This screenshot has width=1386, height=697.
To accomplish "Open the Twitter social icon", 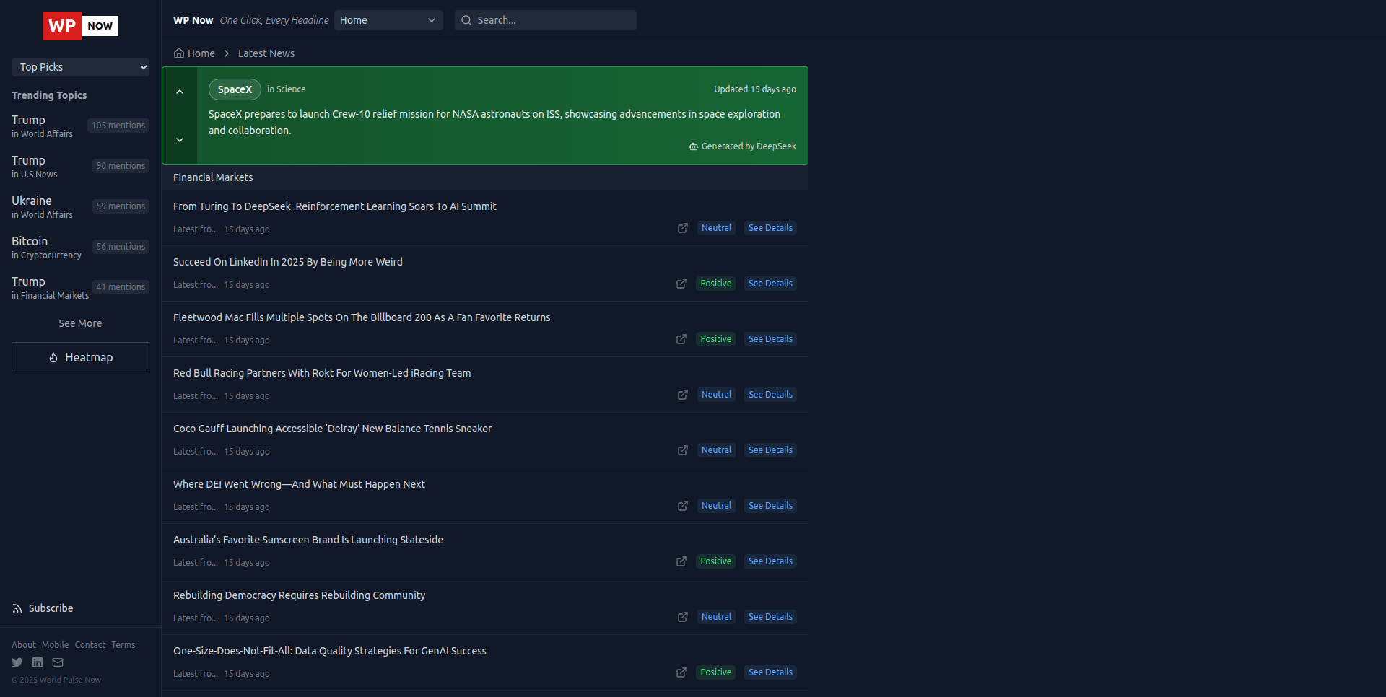I will [x=17, y=662].
